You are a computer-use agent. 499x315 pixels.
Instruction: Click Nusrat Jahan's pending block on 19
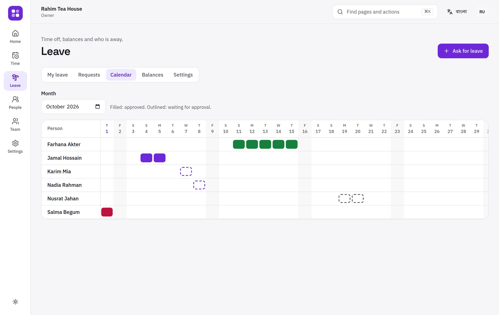(x=345, y=199)
